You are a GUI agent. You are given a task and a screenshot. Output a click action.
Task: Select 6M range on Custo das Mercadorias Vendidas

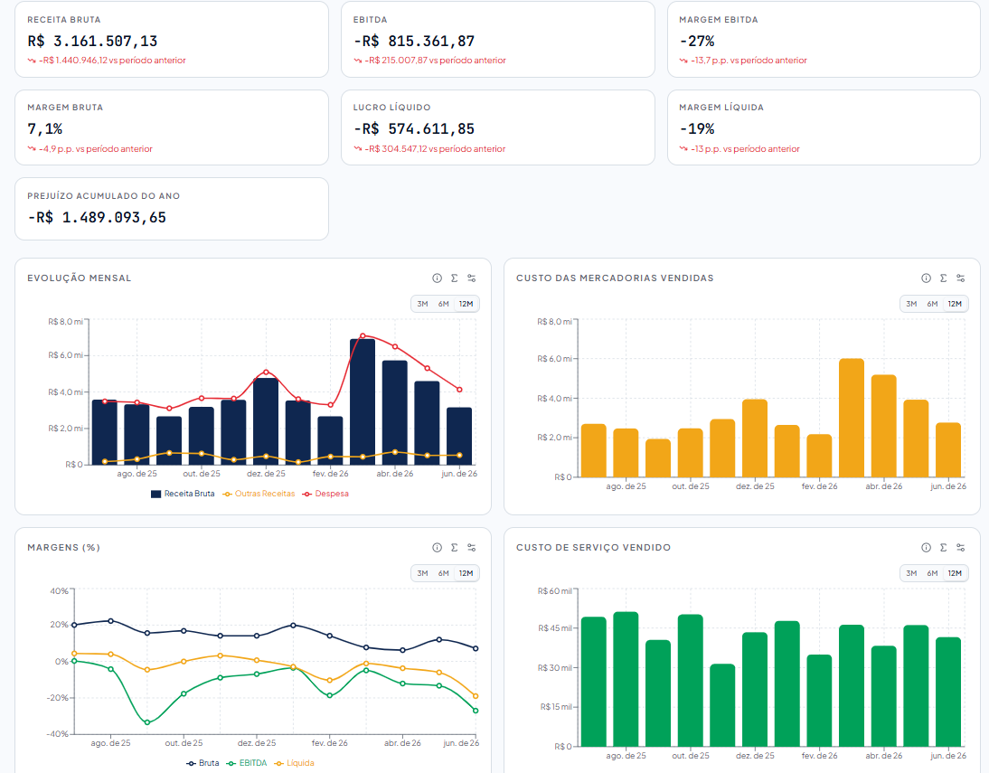pos(932,304)
